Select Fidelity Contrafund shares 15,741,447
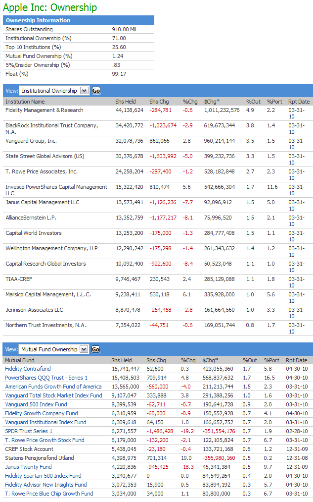Viewport: 313px width, 502px height. coord(126,369)
